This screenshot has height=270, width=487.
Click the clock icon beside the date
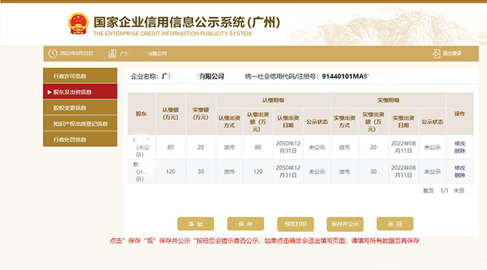pyautogui.click(x=53, y=54)
